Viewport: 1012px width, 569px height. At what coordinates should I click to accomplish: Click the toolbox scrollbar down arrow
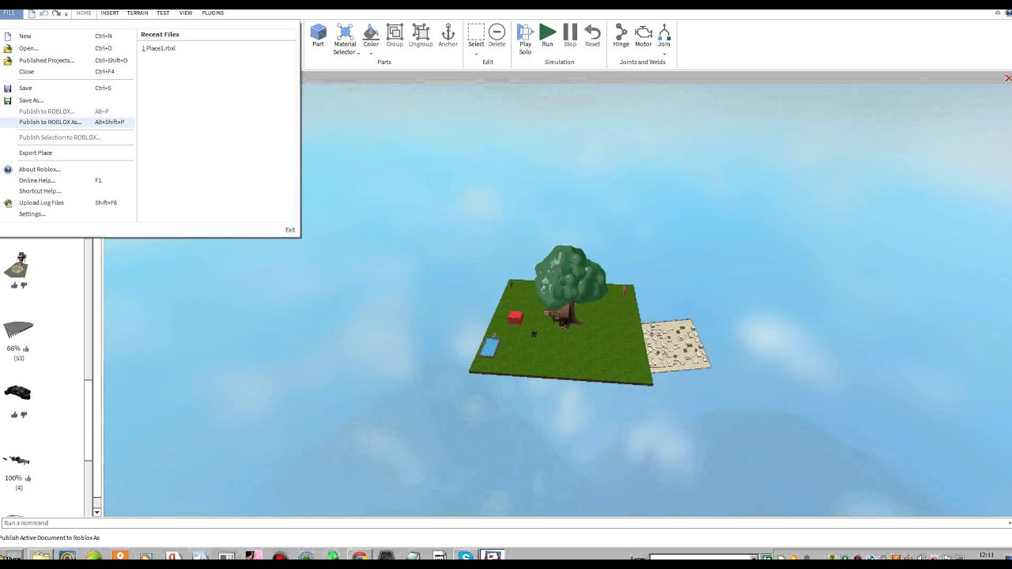point(96,512)
